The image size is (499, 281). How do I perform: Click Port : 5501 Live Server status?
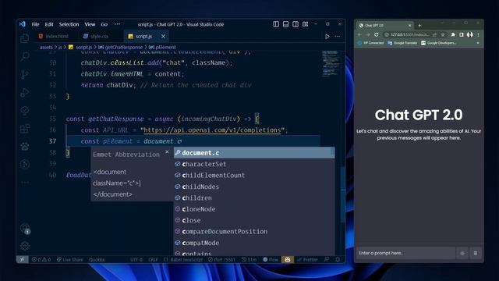(x=221, y=260)
